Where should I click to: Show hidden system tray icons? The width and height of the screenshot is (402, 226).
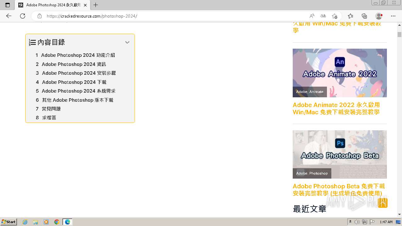point(350,222)
